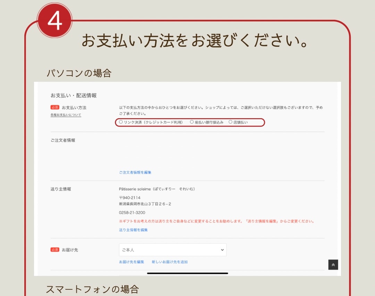The width and height of the screenshot is (375, 296).
Task: Click the 新しいお届け先を追加 link
Action: point(170,262)
